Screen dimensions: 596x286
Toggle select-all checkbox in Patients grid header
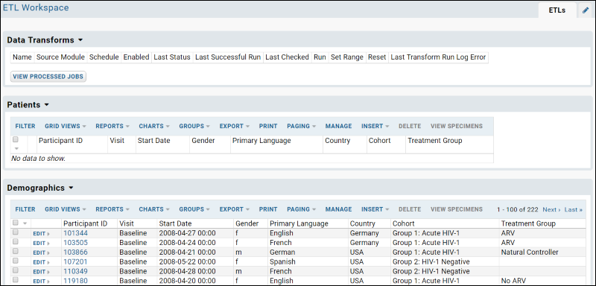[16, 139]
